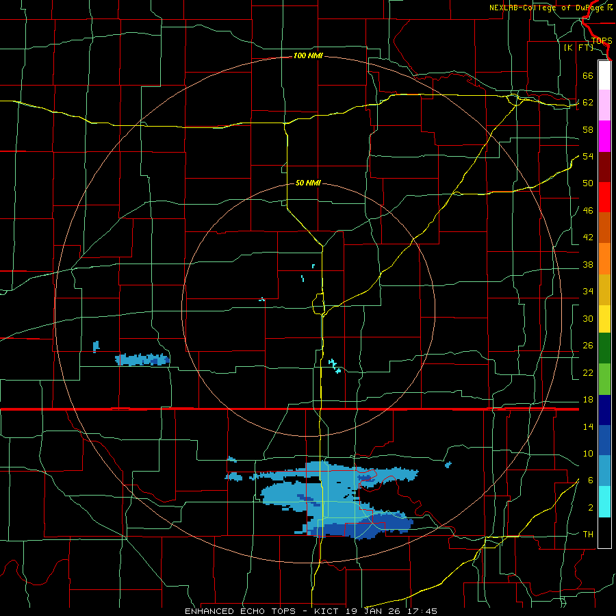This screenshot has height=616, width=616.
Task: Click the 26 legend value
Action: (x=588, y=346)
